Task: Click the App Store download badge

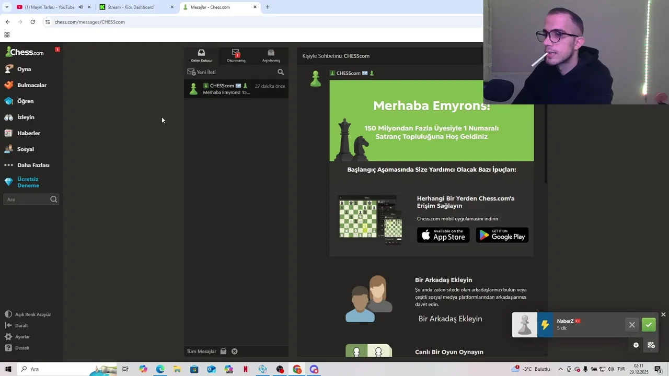Action: coord(443,235)
